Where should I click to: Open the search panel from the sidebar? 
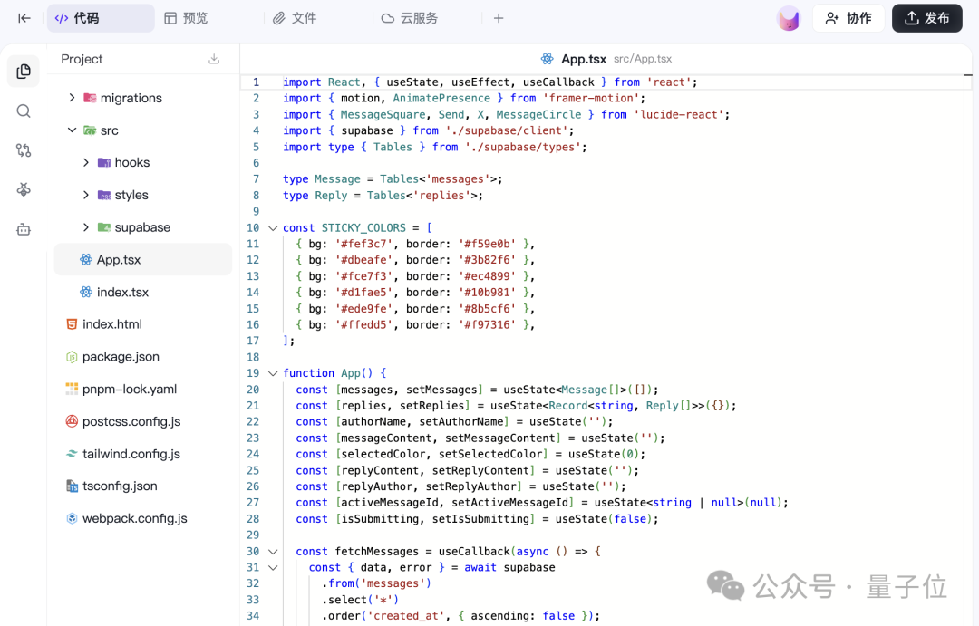[x=23, y=111]
